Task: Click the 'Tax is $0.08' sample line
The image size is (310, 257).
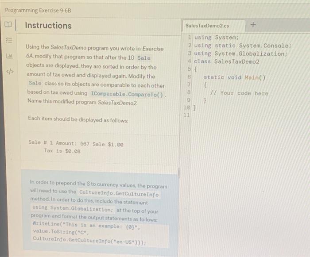Action: tap(62, 151)
